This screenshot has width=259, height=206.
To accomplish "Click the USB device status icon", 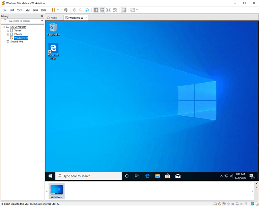I will point(237,204).
